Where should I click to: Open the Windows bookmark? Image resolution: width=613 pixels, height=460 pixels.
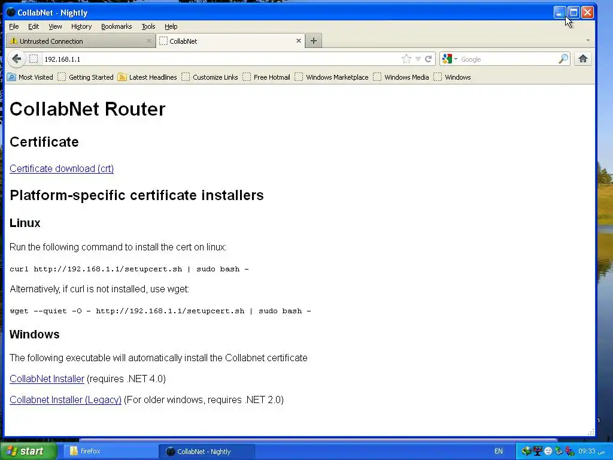click(x=452, y=77)
